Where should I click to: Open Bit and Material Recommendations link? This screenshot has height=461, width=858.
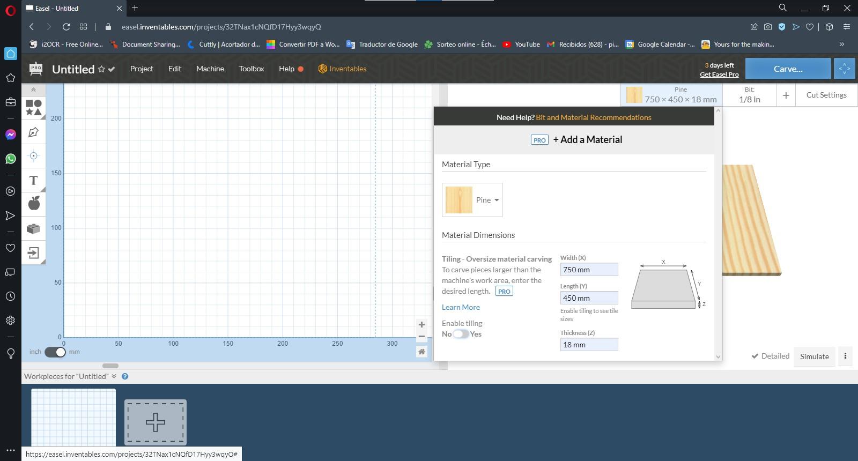(594, 117)
